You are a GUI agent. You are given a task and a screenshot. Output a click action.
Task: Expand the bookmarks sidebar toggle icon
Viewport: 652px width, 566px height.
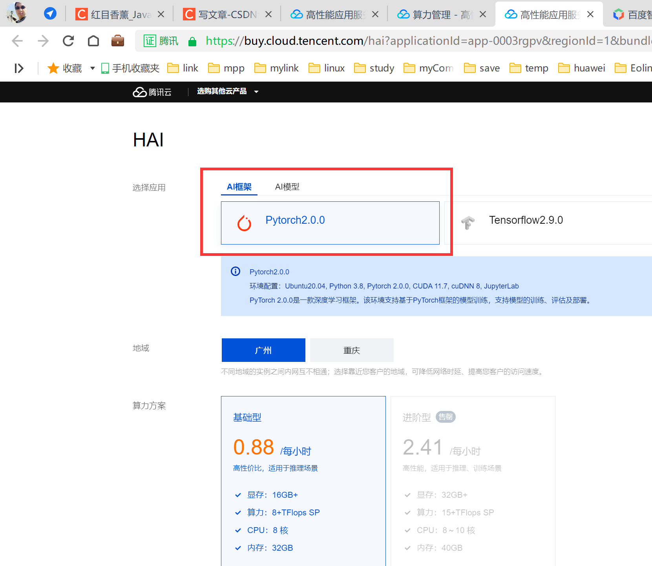click(19, 68)
